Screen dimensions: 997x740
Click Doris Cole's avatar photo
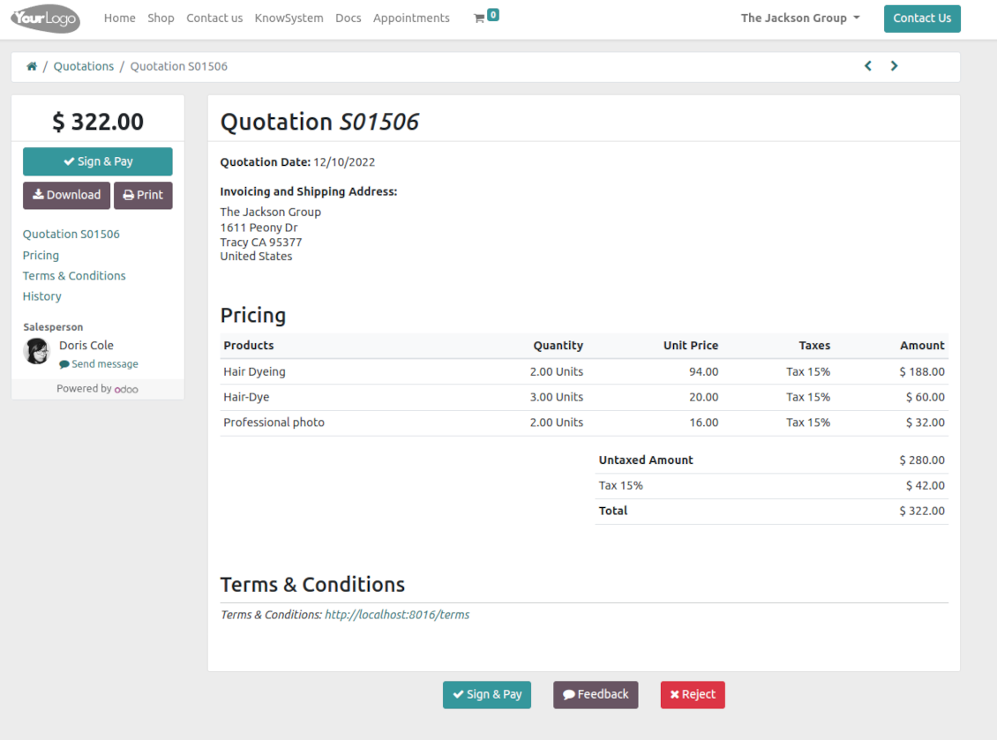pyautogui.click(x=36, y=351)
